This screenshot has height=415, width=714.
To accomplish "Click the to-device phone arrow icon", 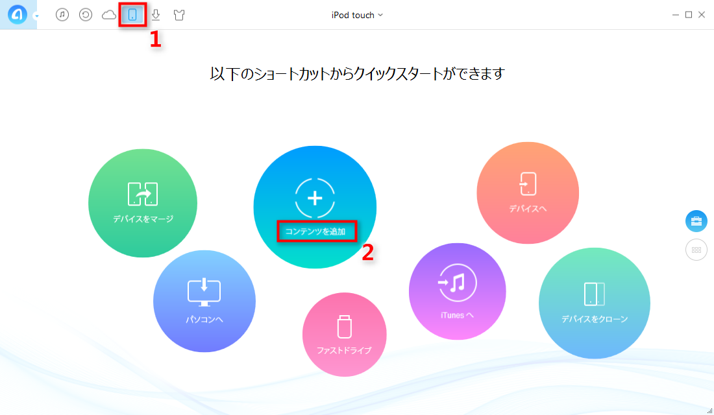I will pos(528,184).
